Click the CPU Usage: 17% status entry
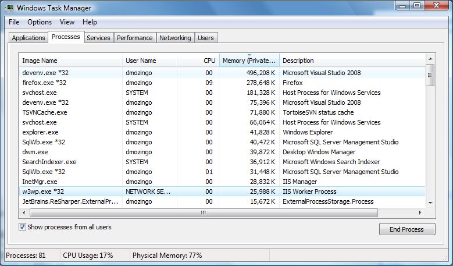Screen dimensions: 453x266 point(88,256)
